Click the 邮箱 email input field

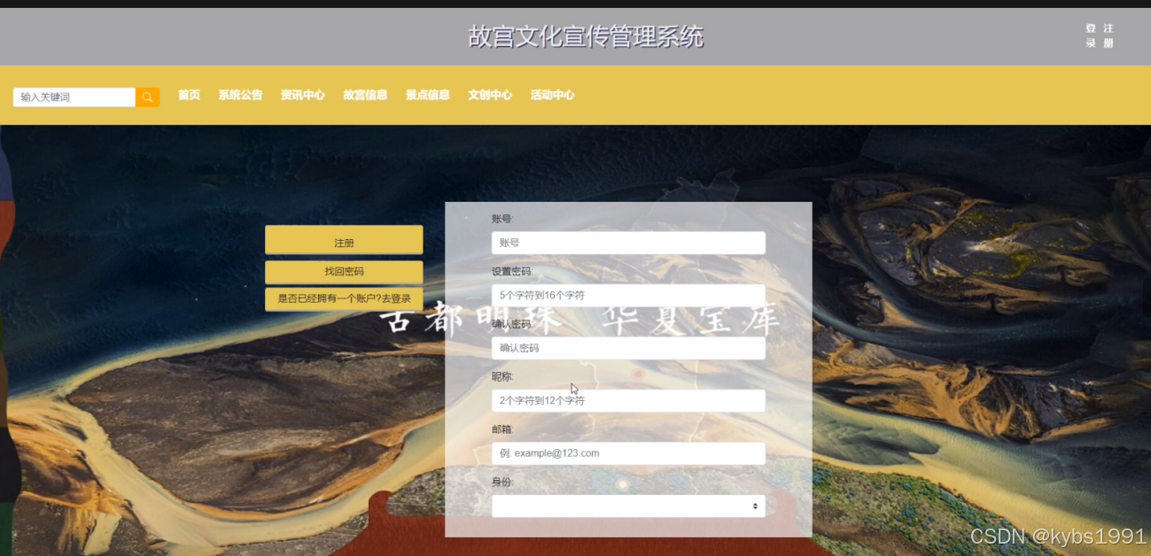coord(628,453)
